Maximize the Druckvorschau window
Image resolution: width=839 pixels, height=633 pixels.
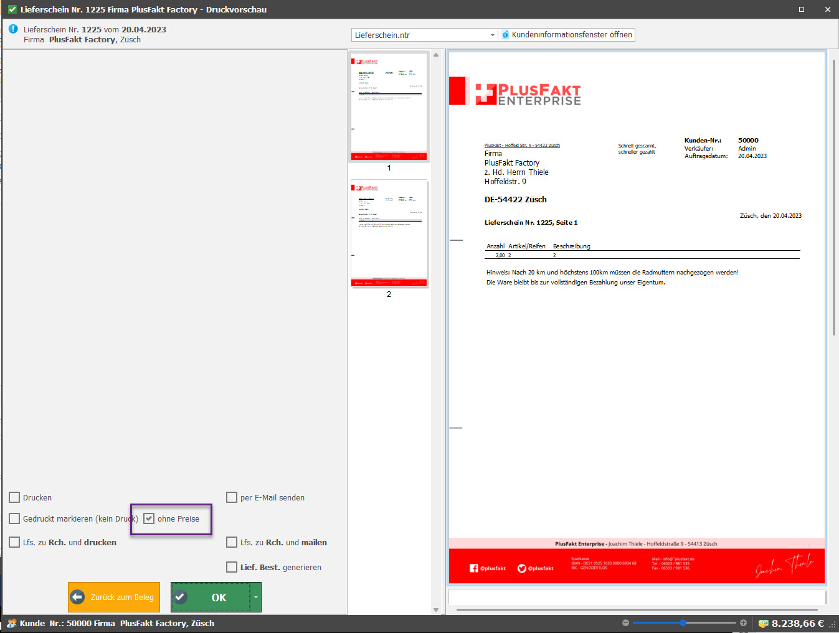[x=802, y=9]
